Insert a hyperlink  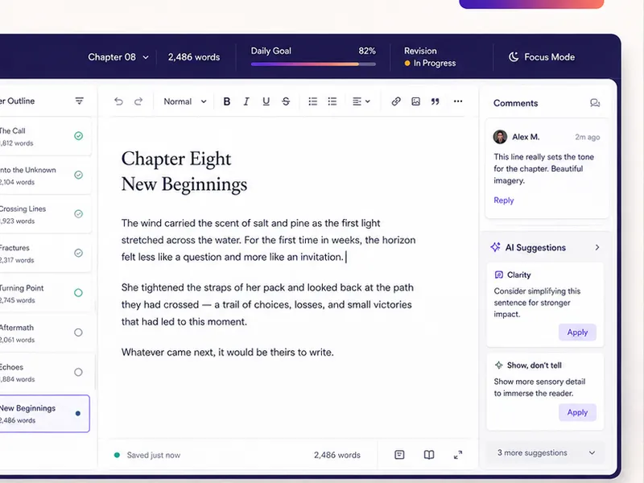tap(396, 101)
